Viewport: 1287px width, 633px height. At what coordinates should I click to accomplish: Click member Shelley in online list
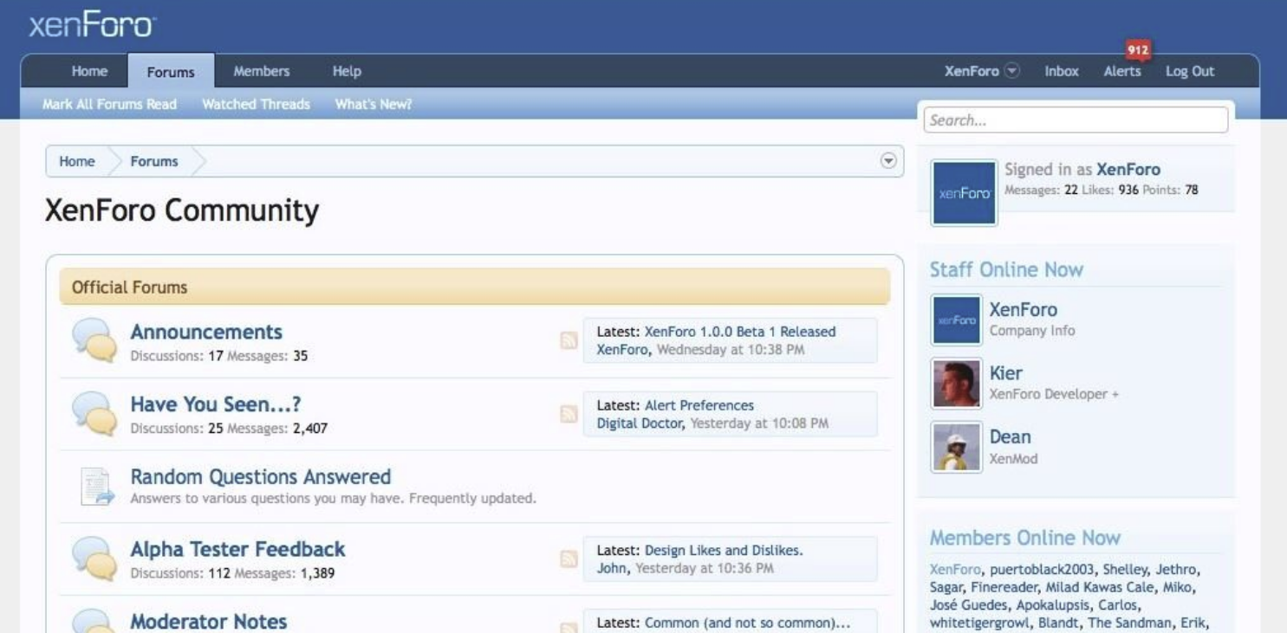click(1125, 570)
